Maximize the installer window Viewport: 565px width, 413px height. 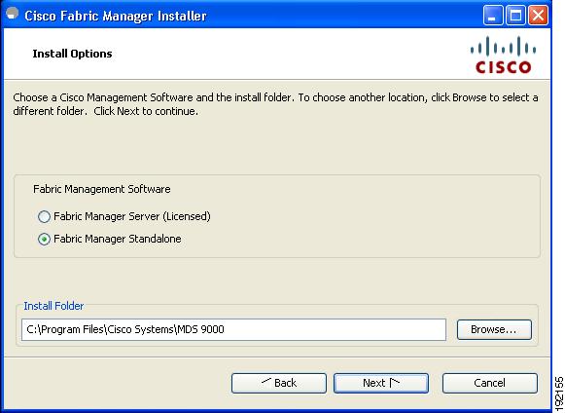[515, 16]
